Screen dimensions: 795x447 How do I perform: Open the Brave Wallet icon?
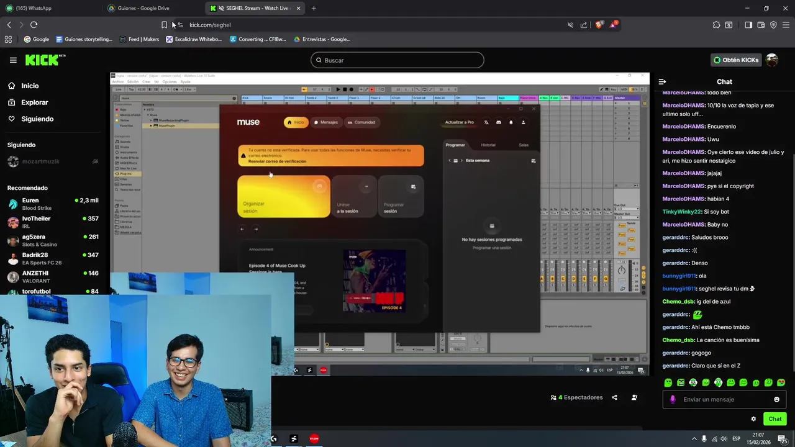click(761, 25)
